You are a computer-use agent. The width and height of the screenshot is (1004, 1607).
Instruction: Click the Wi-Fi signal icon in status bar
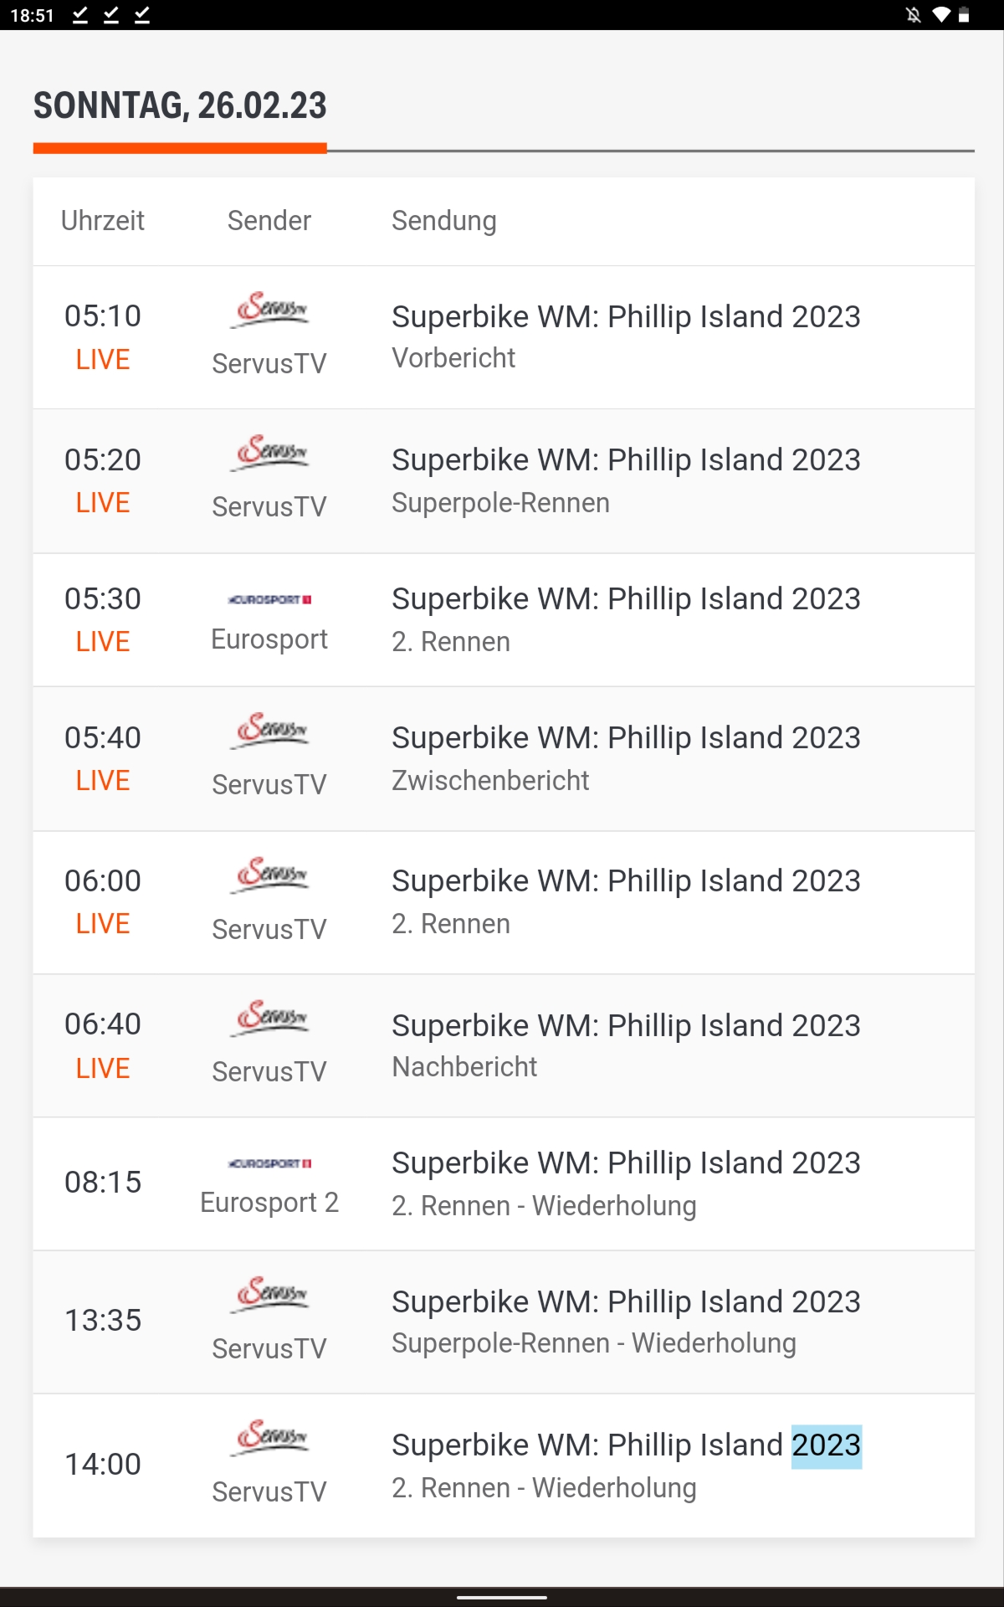point(941,15)
